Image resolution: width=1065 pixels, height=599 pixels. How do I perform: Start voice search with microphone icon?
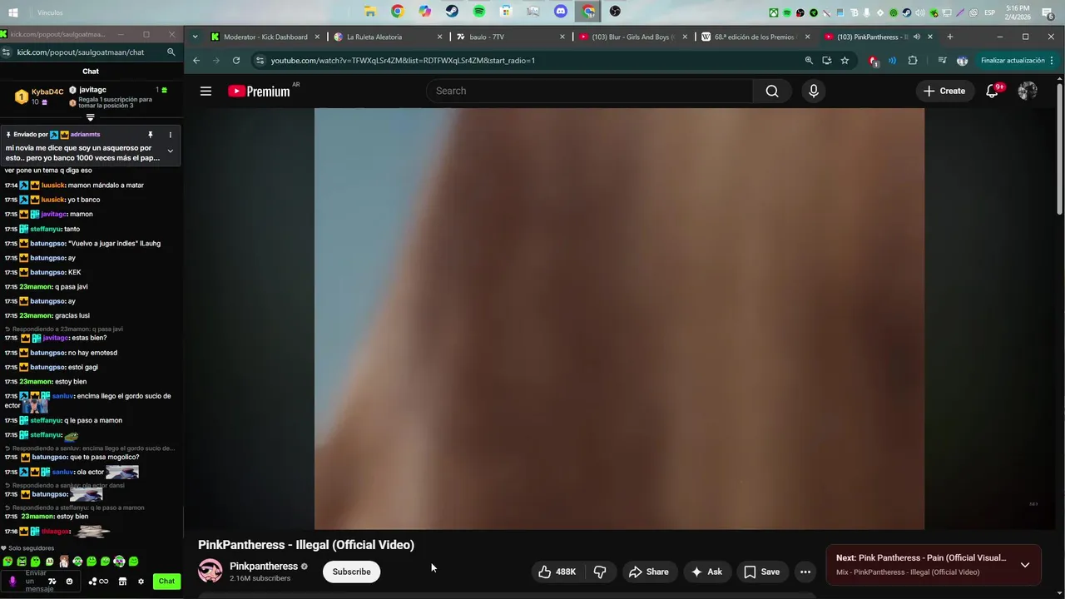(x=814, y=92)
